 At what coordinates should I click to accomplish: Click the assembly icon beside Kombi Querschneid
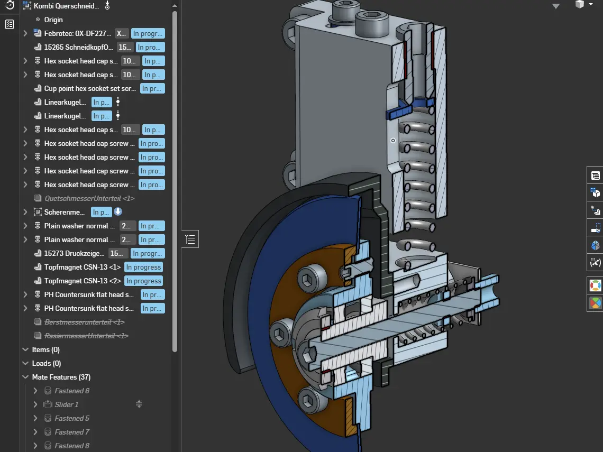pyautogui.click(x=27, y=6)
